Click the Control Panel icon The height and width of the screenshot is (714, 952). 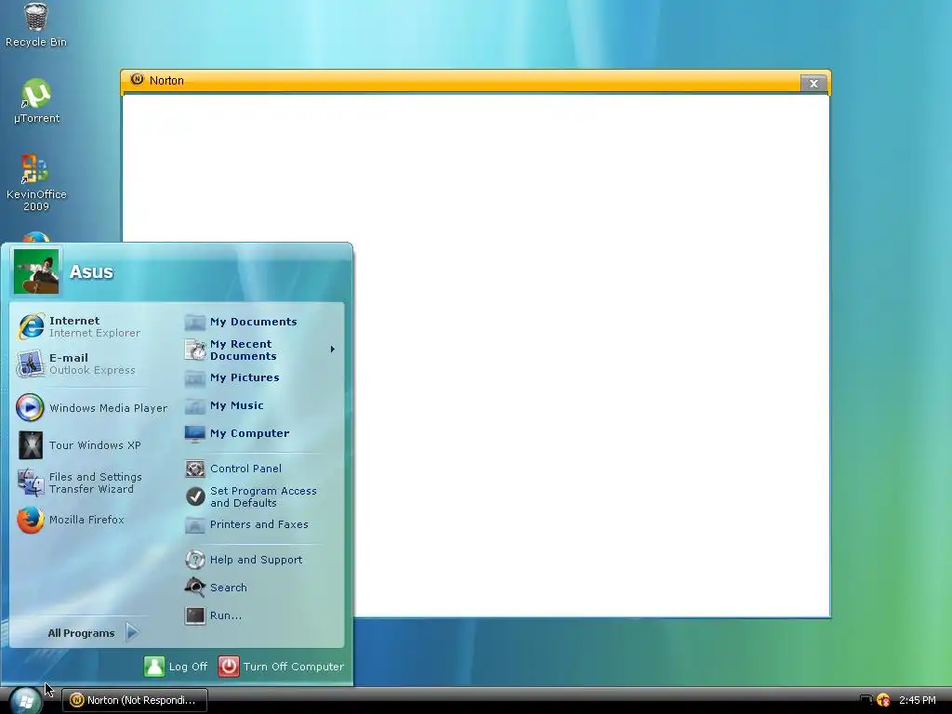pyautogui.click(x=195, y=469)
